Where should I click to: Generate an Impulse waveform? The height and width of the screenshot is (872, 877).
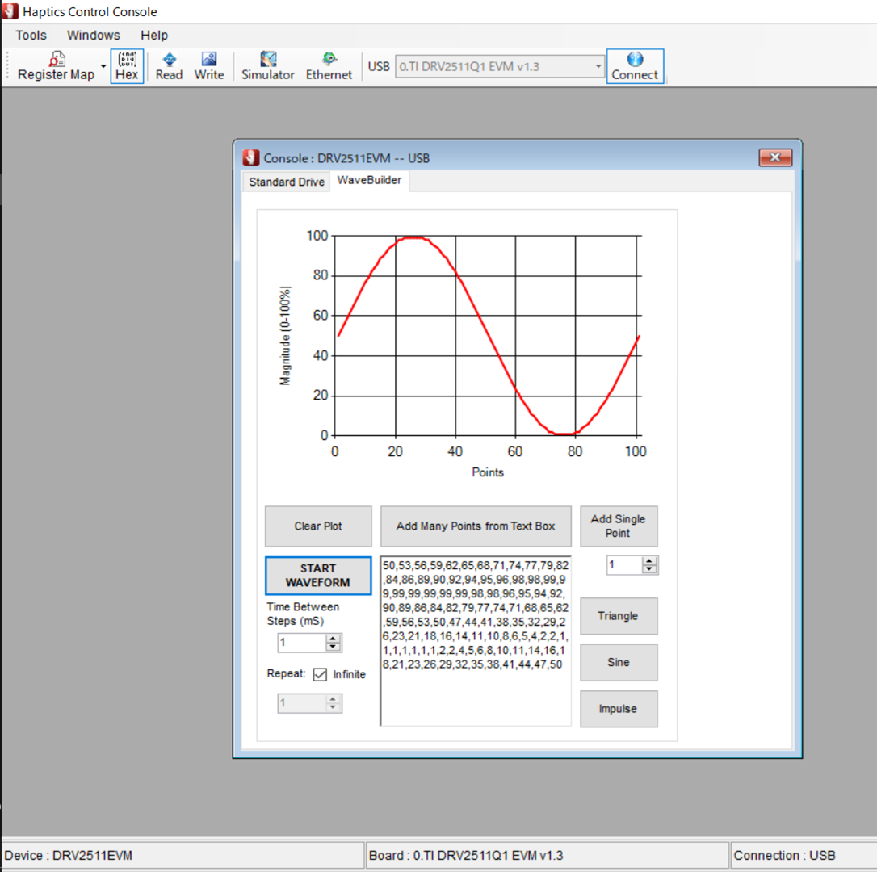click(x=619, y=709)
